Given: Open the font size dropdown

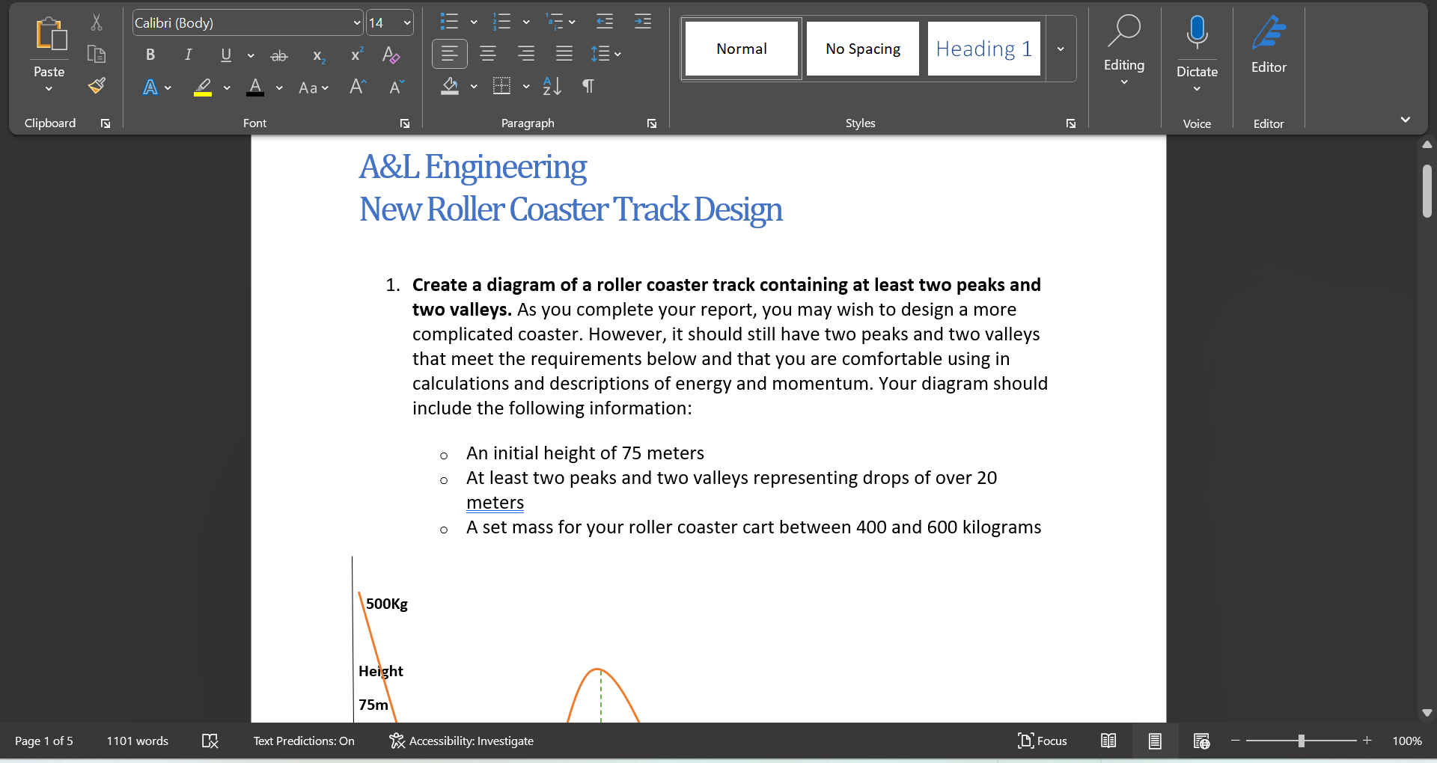Looking at the screenshot, I should point(406,22).
